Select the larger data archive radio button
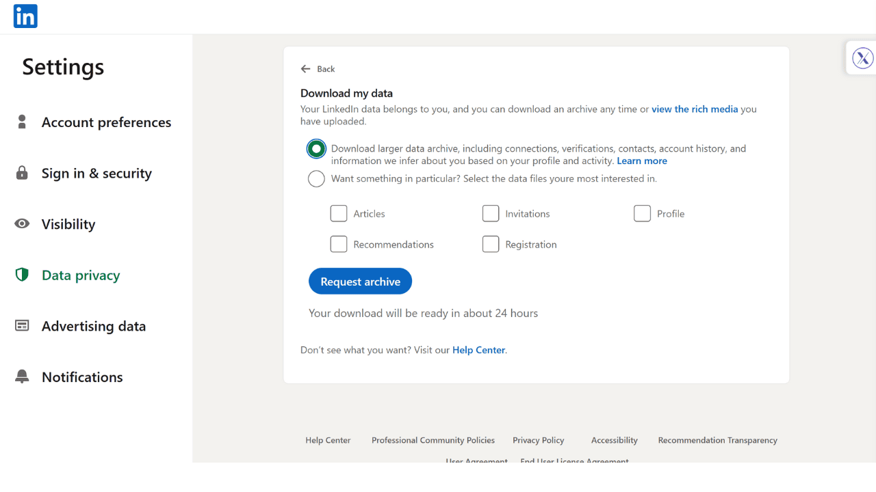Viewport: 876px width, 492px height. 316,149
